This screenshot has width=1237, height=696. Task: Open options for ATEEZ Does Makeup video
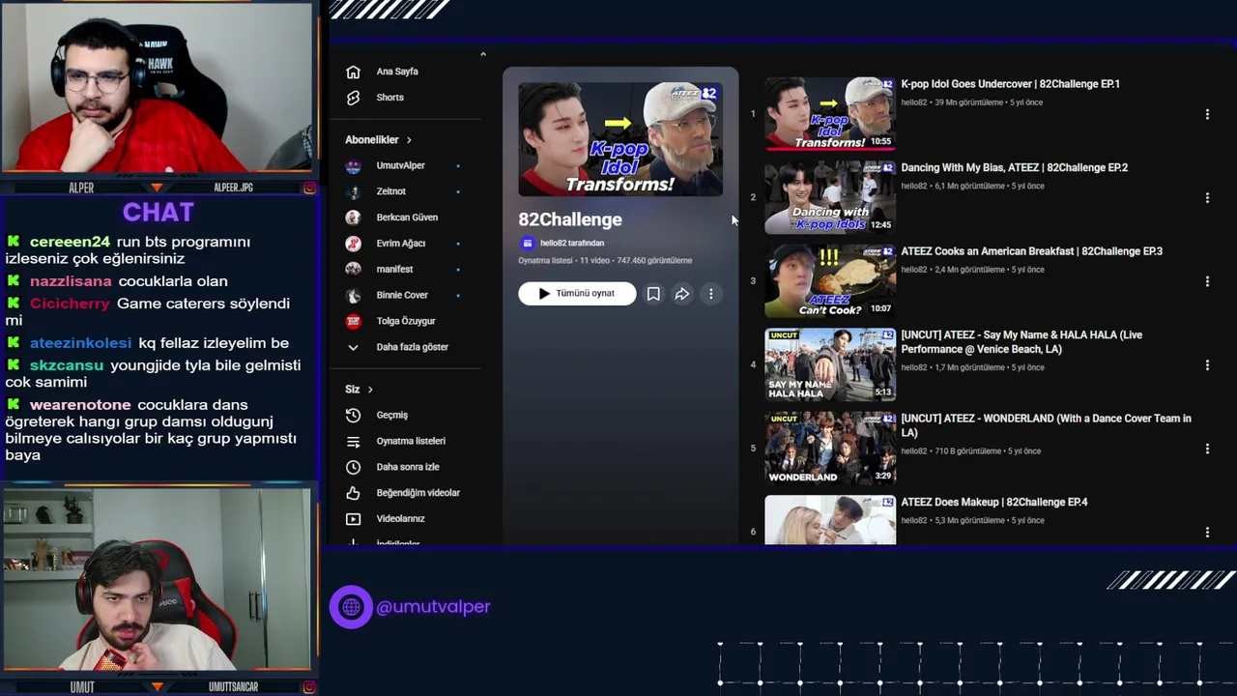pyautogui.click(x=1207, y=533)
